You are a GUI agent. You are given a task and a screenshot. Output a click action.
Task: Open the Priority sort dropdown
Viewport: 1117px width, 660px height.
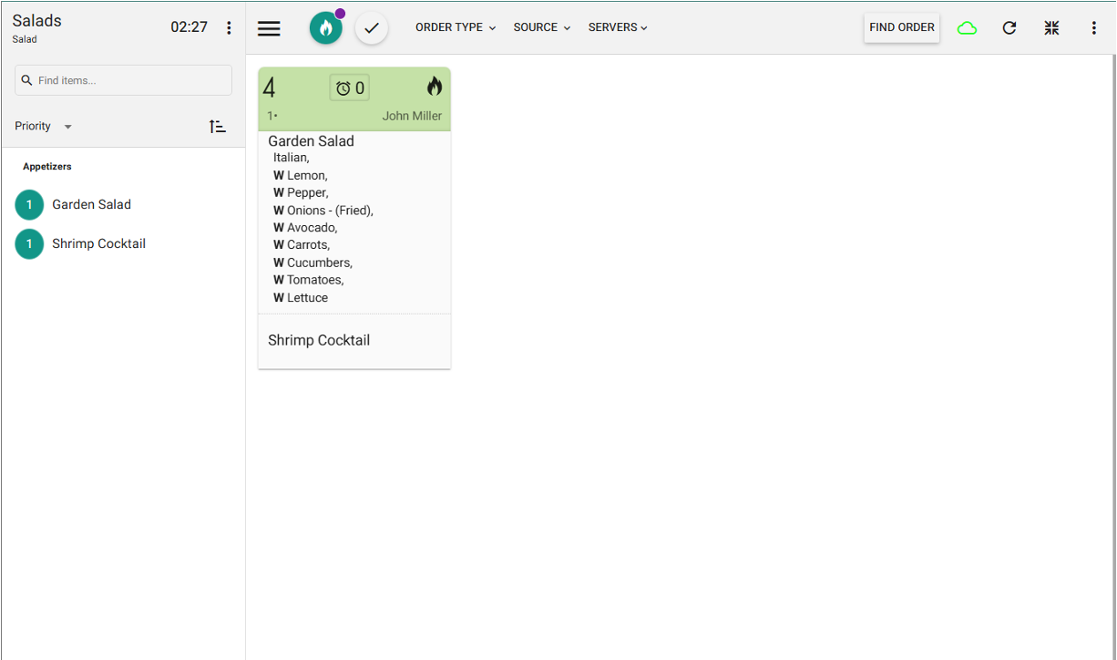pos(43,127)
